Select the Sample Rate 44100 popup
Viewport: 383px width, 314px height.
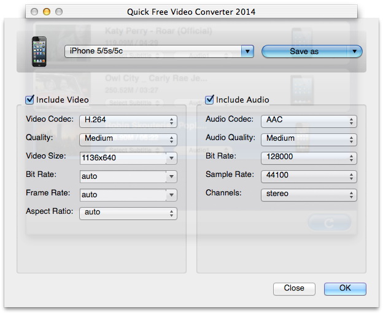[x=309, y=176]
